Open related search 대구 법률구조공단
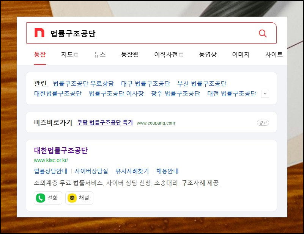This screenshot has height=234, width=304. pyautogui.click(x=146, y=84)
